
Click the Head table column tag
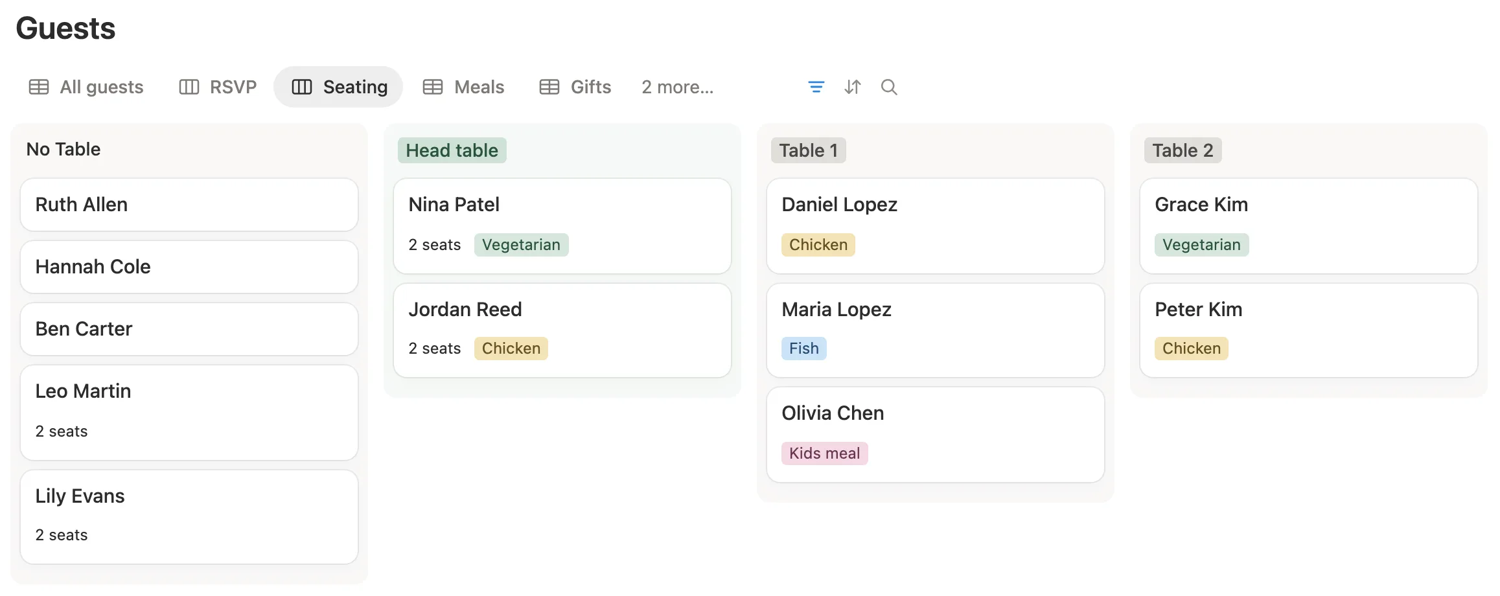coord(452,150)
